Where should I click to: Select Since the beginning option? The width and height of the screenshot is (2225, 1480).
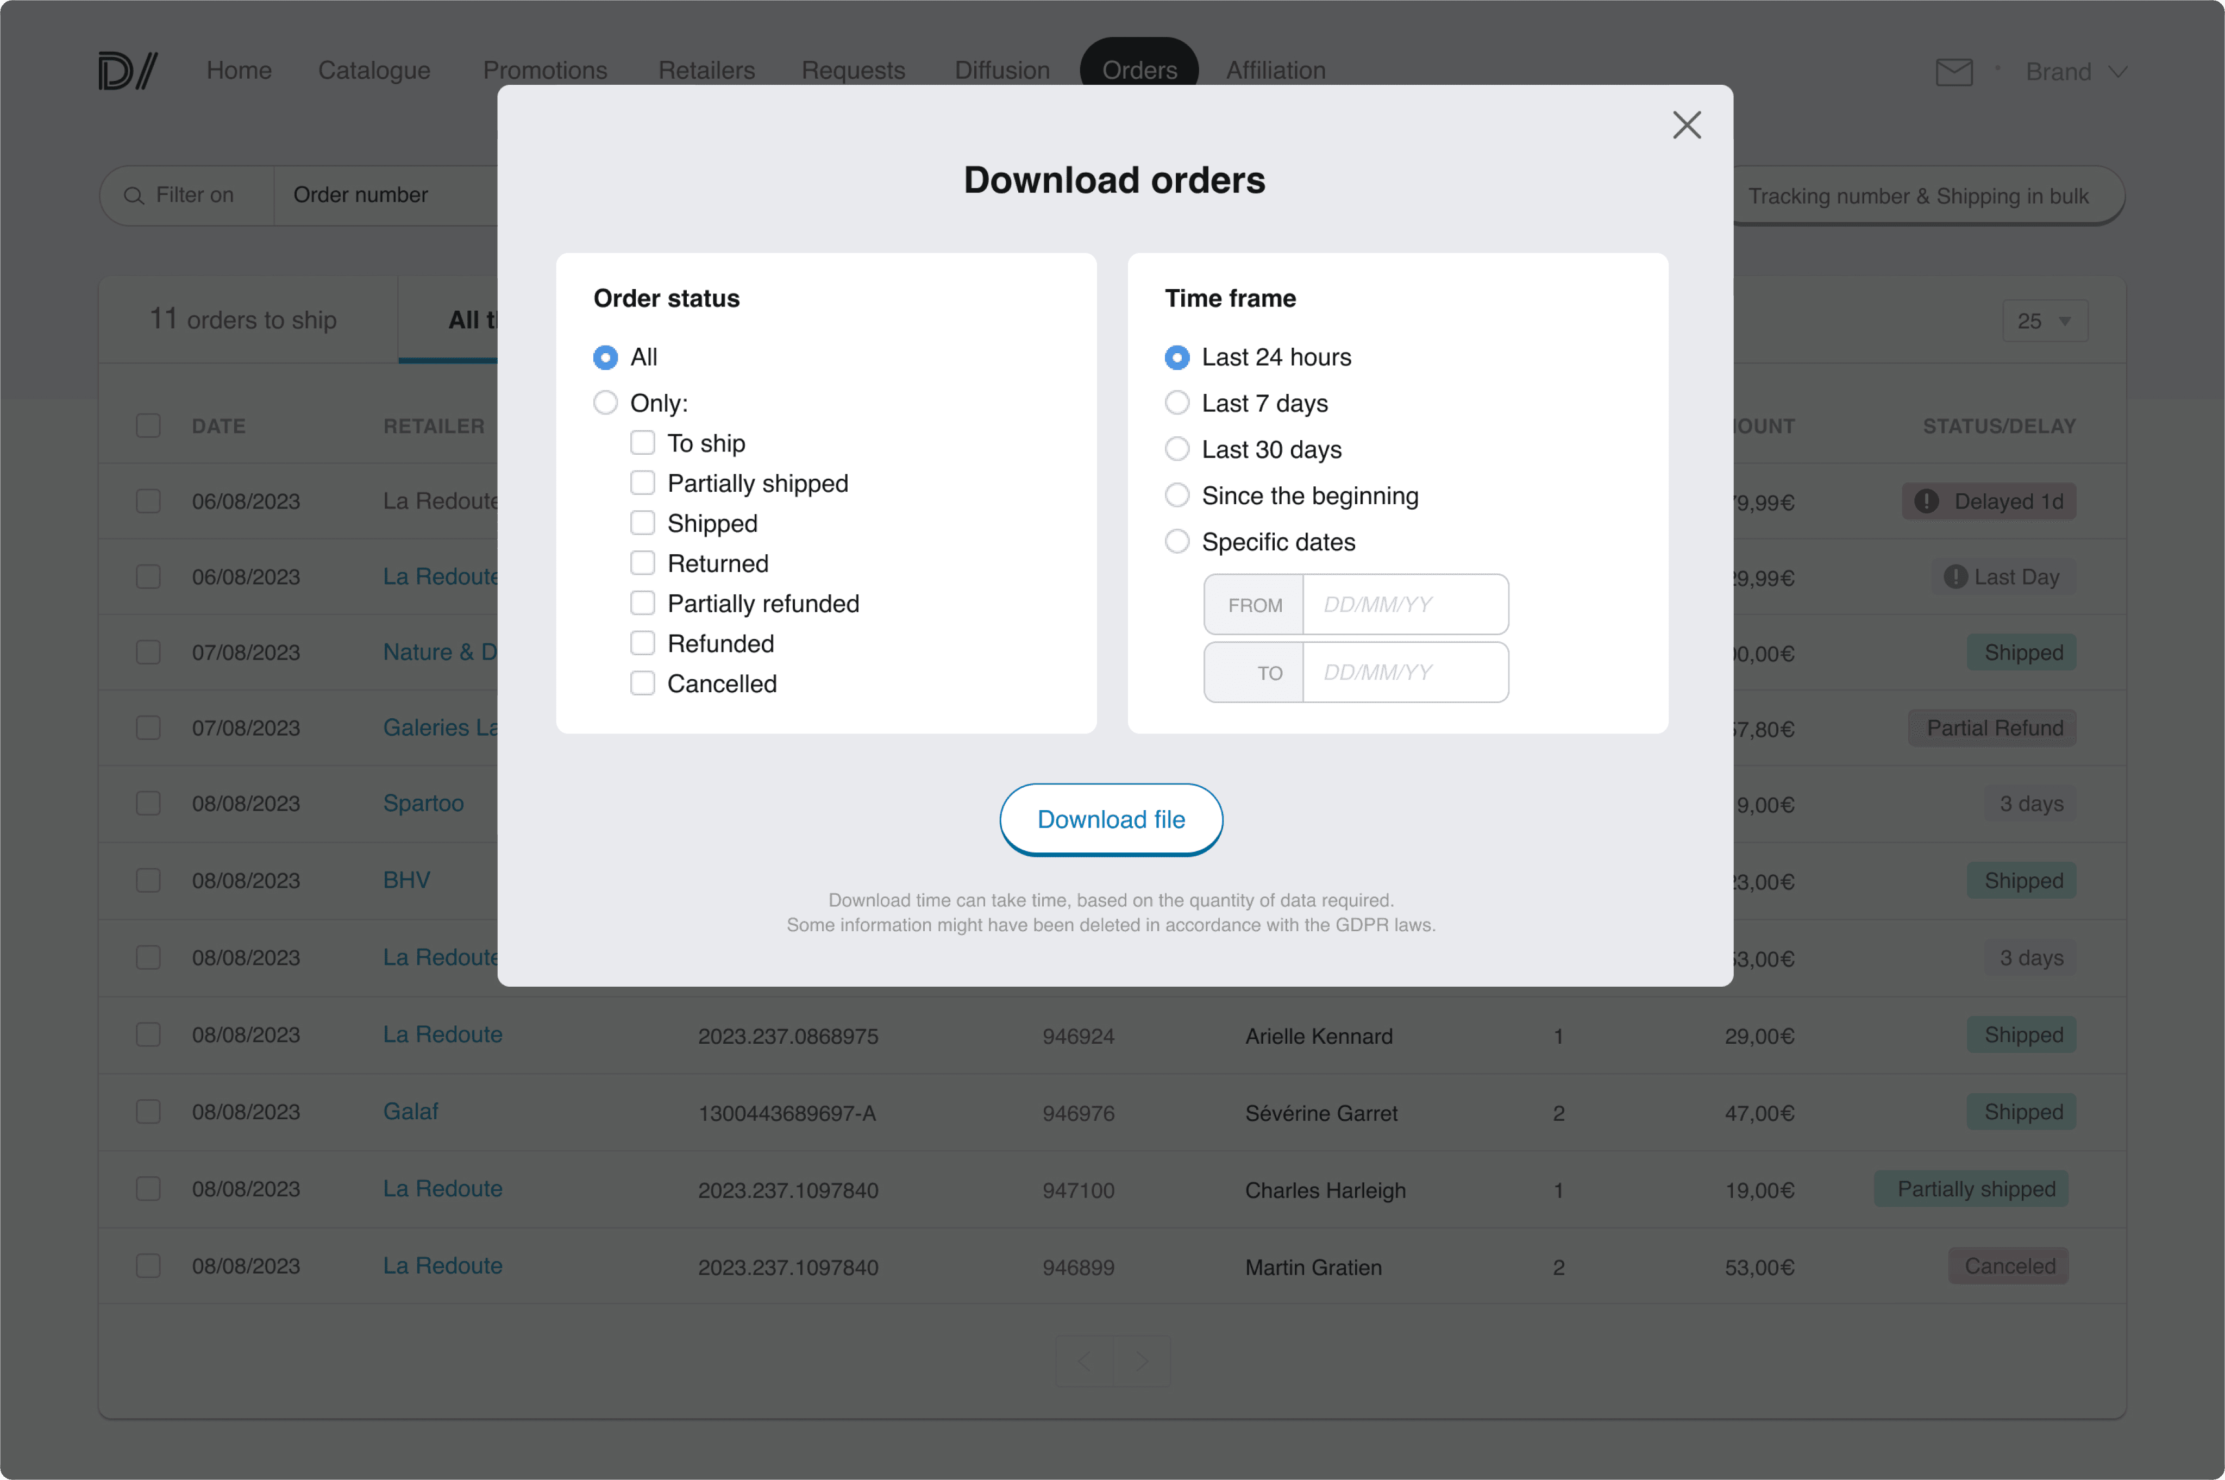pos(1177,496)
